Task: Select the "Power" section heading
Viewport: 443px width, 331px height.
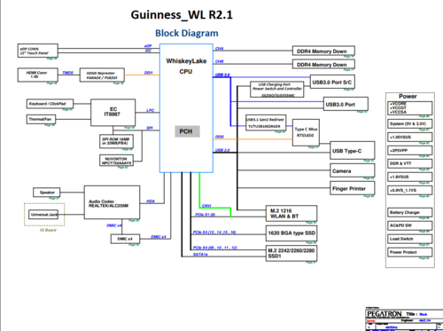Action: coord(408,96)
